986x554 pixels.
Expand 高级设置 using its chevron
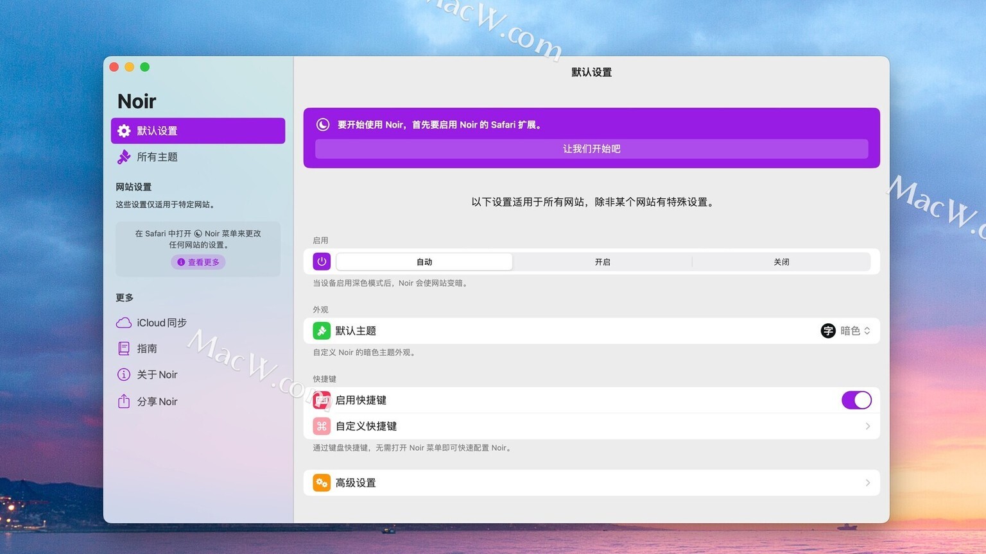(867, 483)
